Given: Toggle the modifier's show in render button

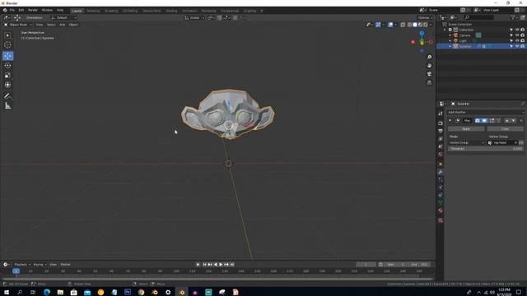Looking at the screenshot, I should 478,121.
